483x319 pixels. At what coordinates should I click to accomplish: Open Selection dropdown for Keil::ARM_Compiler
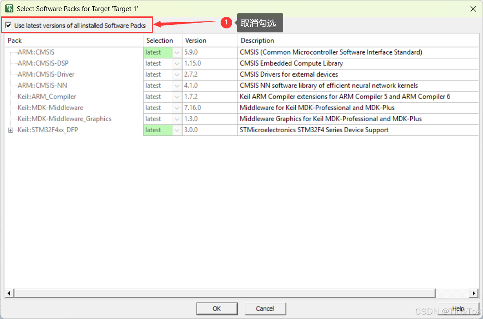coord(177,97)
